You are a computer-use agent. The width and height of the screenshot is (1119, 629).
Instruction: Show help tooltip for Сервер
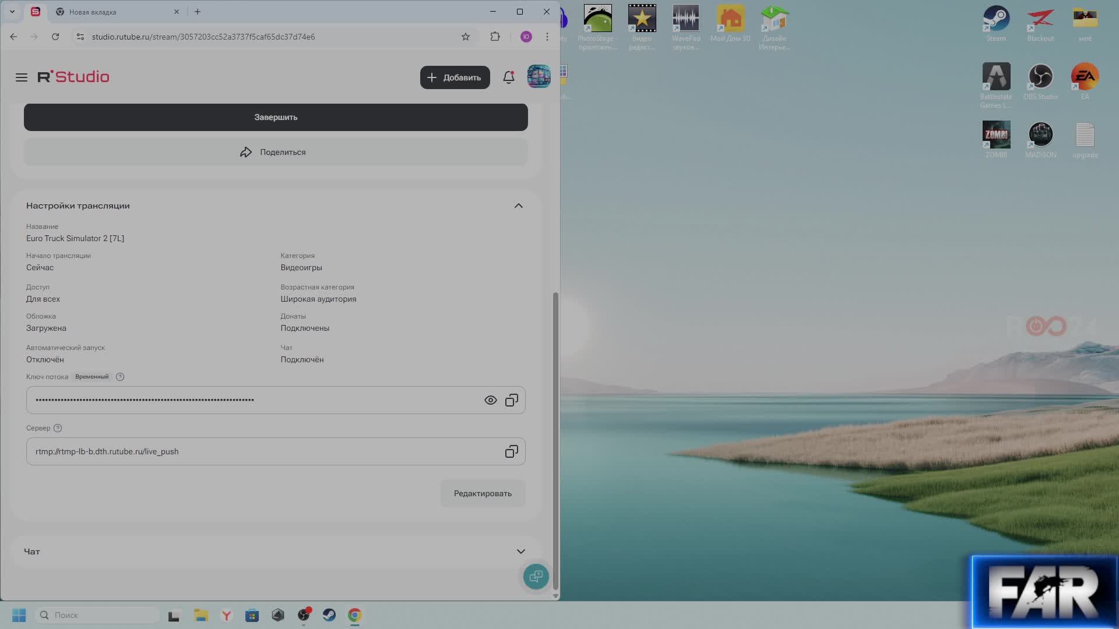tap(58, 428)
